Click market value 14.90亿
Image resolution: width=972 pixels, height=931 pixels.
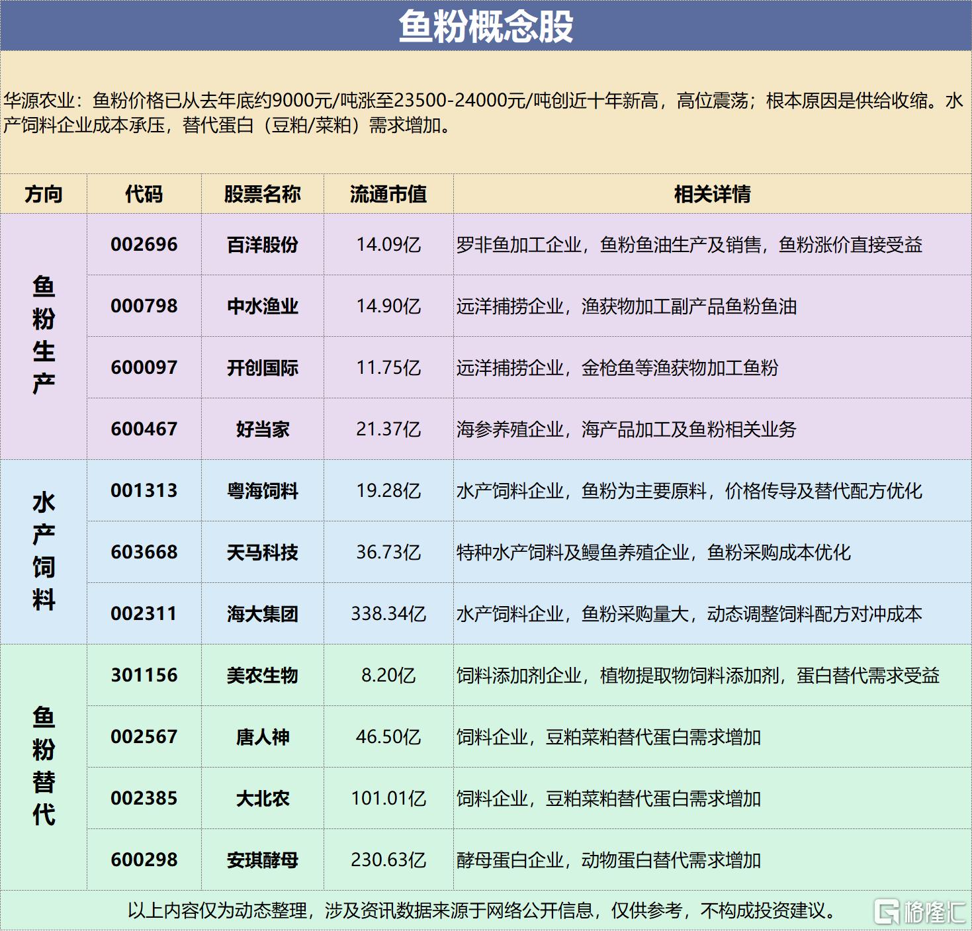(388, 306)
